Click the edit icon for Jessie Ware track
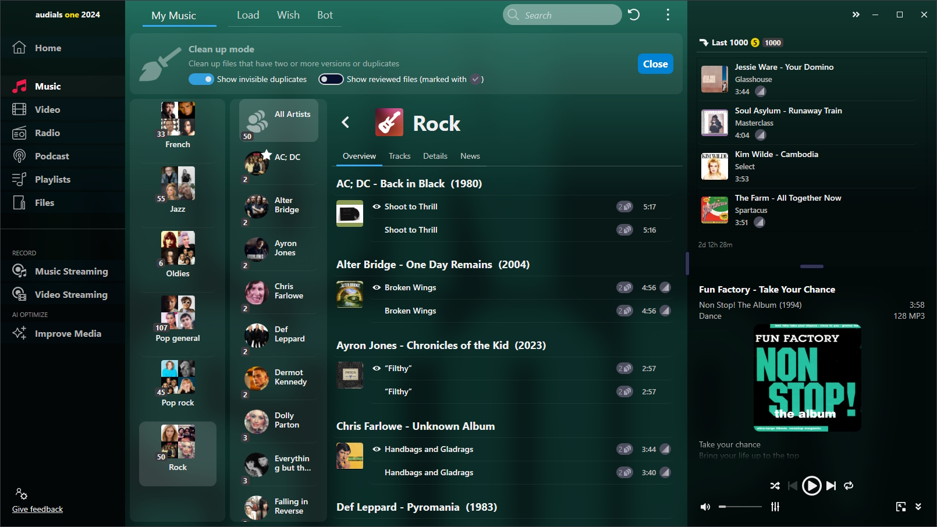This screenshot has height=527, width=937. point(760,91)
